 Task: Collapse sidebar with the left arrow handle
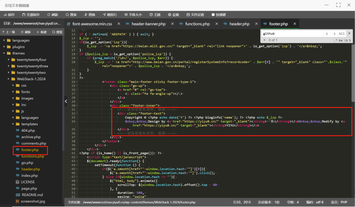(x=66, y=101)
